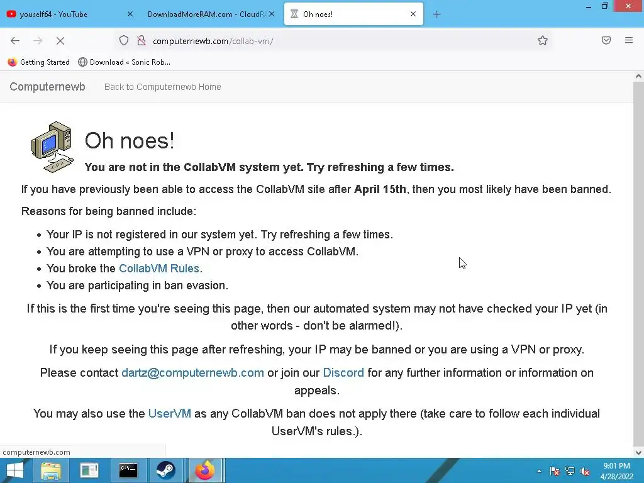
Task: Save page to Pocket
Action: click(606, 40)
